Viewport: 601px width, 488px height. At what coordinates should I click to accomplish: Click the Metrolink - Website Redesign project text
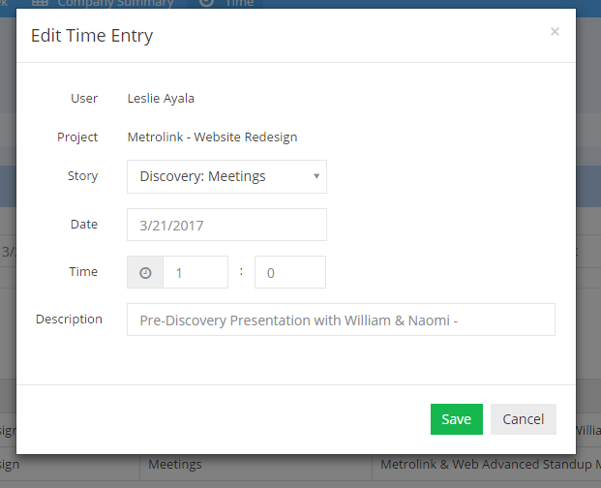pos(212,137)
